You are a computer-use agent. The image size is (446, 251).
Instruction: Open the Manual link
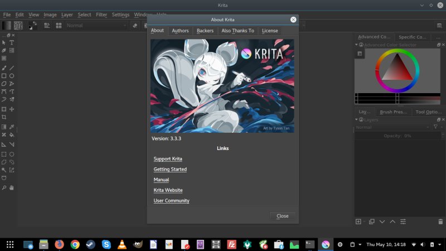(x=161, y=180)
